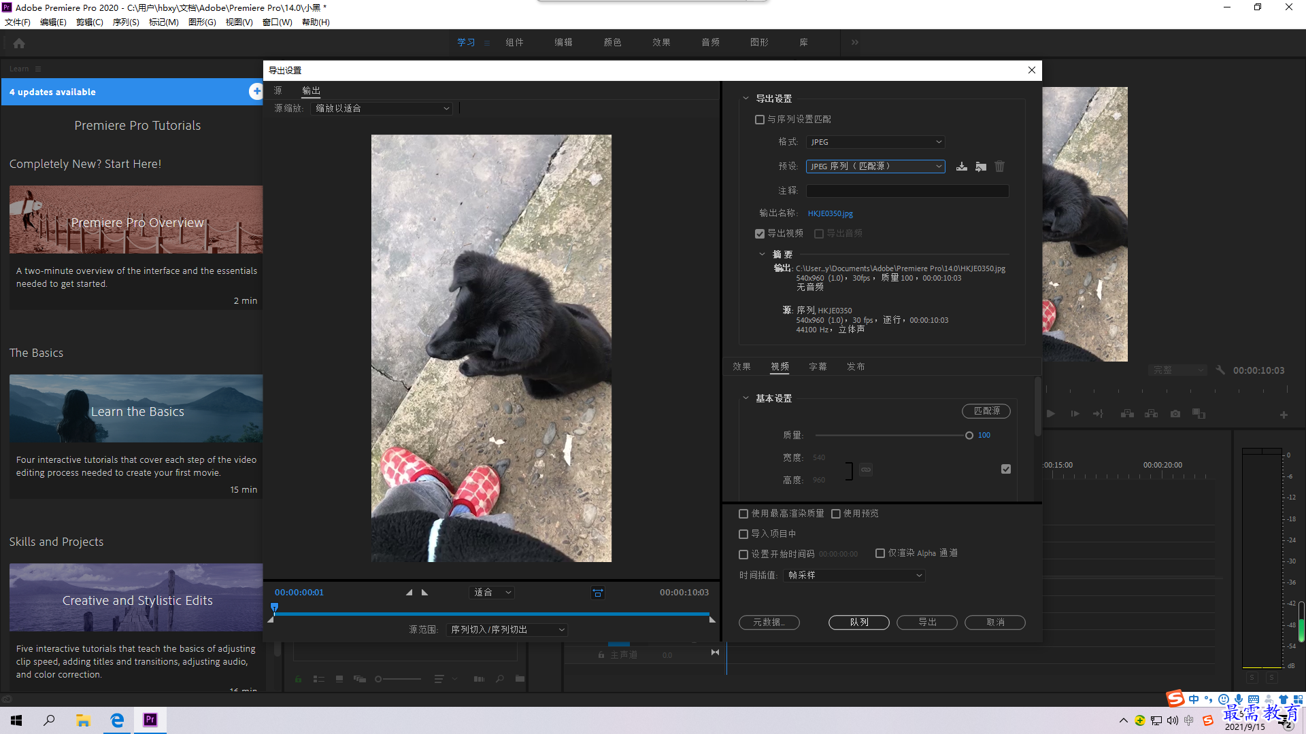Switch to the Effects tab in export panel
1306x734 pixels.
[x=741, y=367]
